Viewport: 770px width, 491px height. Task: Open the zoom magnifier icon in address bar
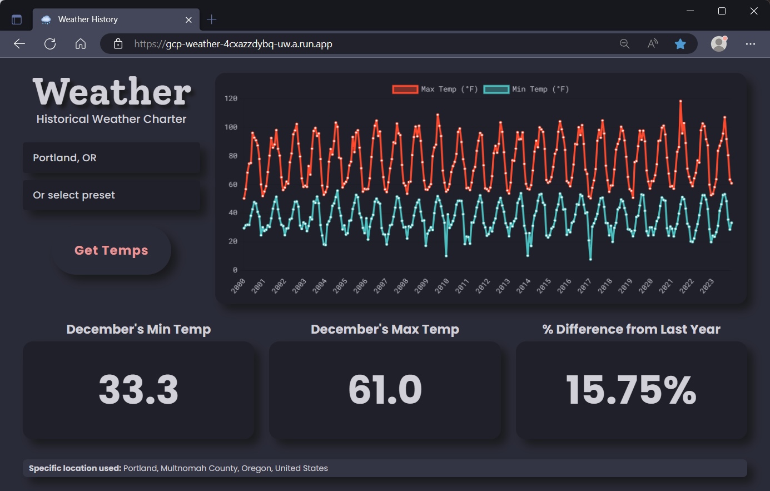click(625, 44)
